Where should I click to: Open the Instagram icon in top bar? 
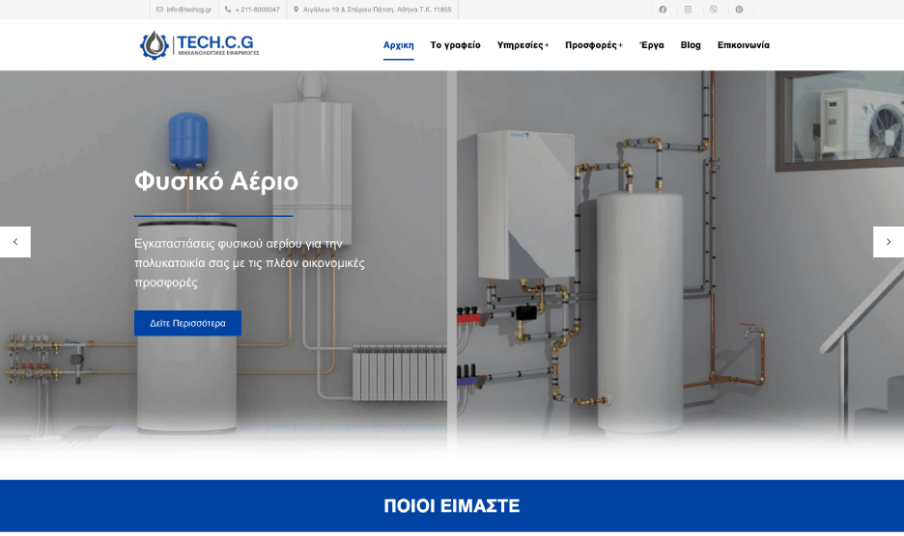[x=688, y=10]
